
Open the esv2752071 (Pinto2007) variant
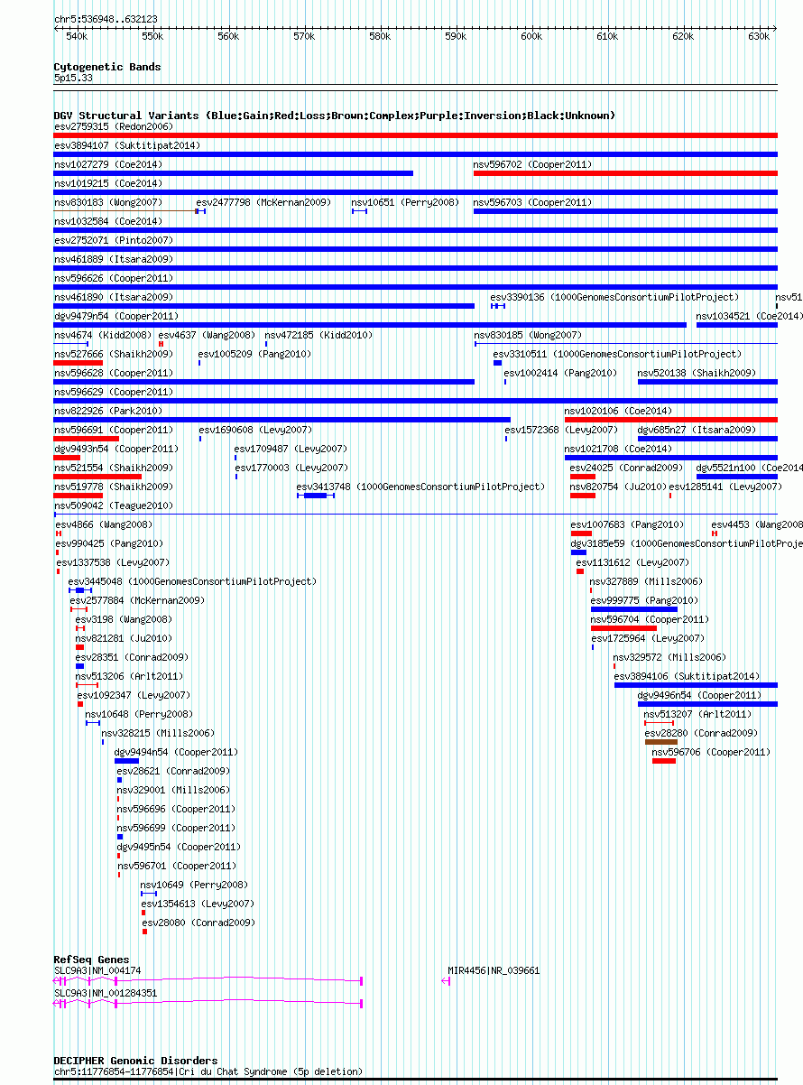point(112,240)
